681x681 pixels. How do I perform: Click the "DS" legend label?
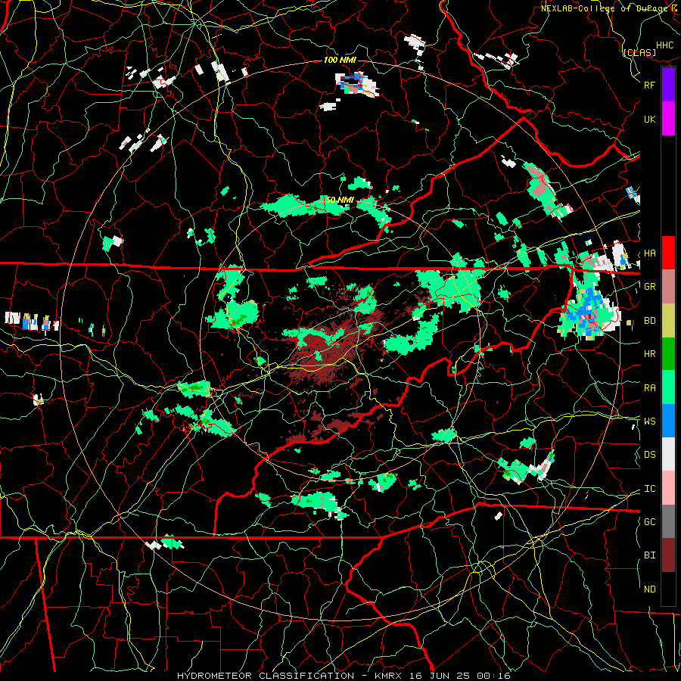click(649, 455)
